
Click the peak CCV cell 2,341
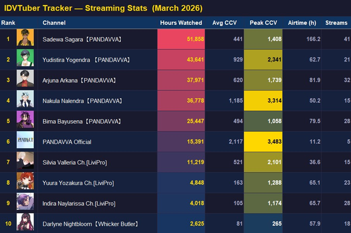pyautogui.click(x=263, y=60)
